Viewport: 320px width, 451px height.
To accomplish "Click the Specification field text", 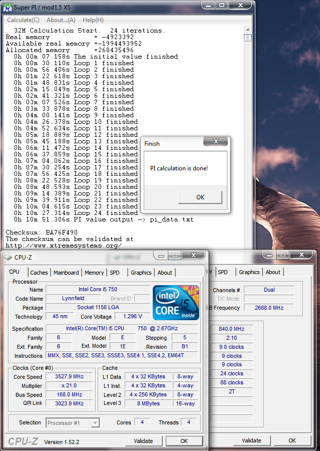I will [122, 328].
